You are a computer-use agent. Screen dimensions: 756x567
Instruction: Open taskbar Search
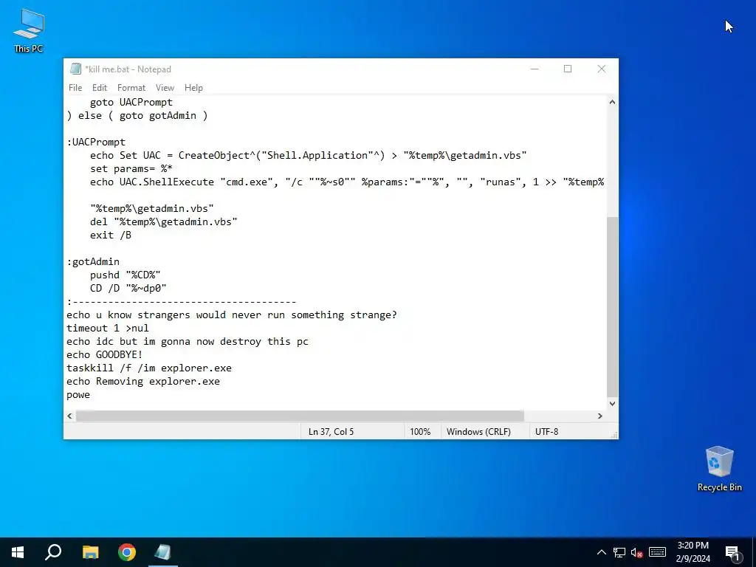pos(53,552)
